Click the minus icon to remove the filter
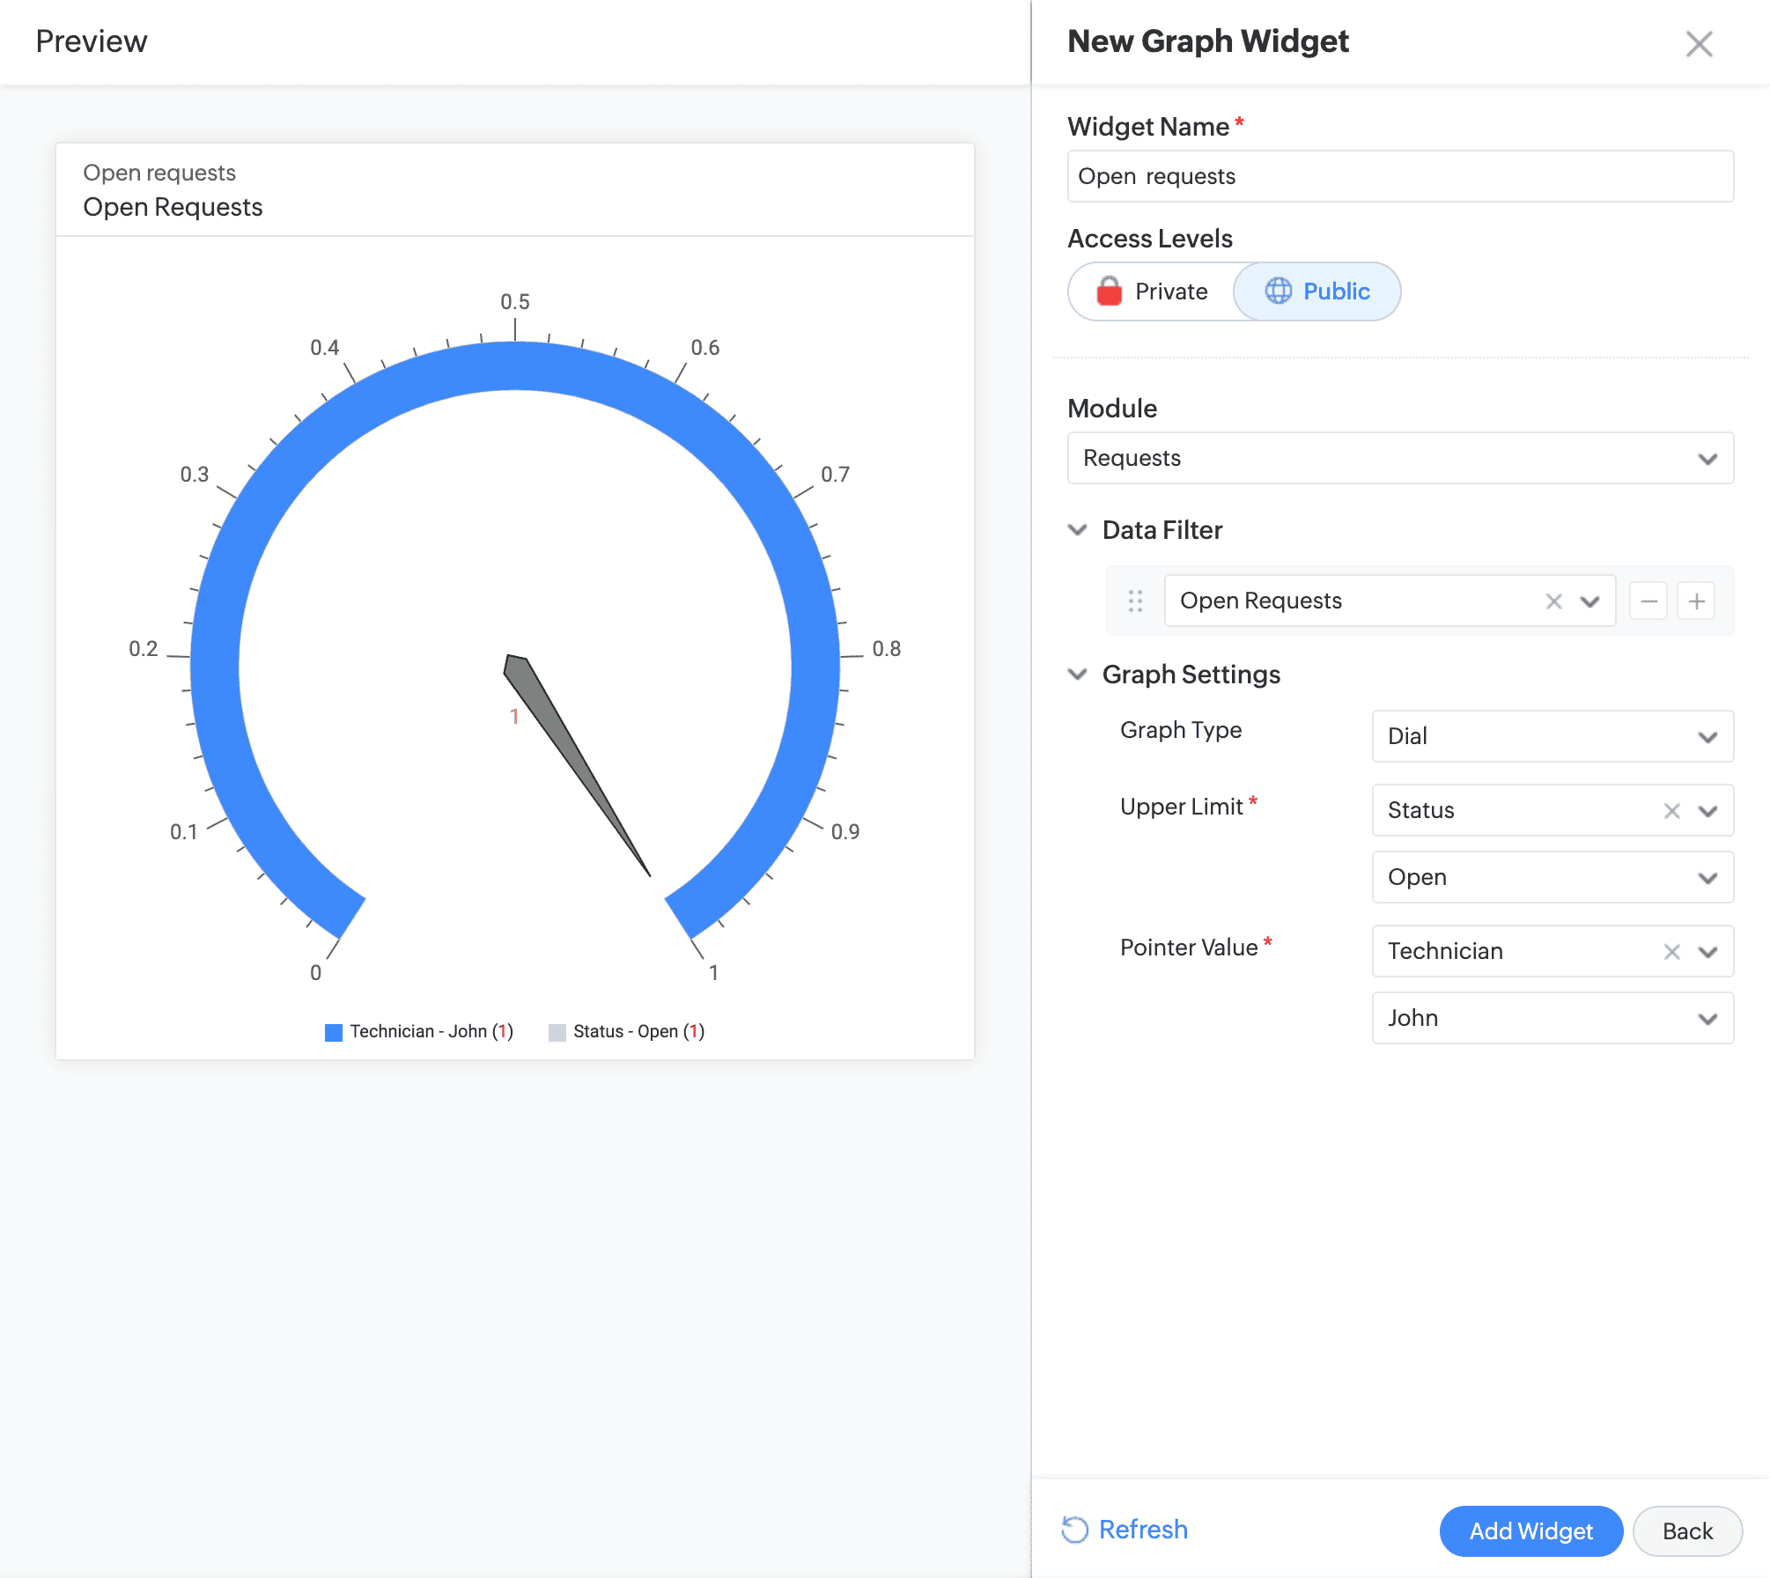This screenshot has height=1578, width=1770. (x=1648, y=600)
